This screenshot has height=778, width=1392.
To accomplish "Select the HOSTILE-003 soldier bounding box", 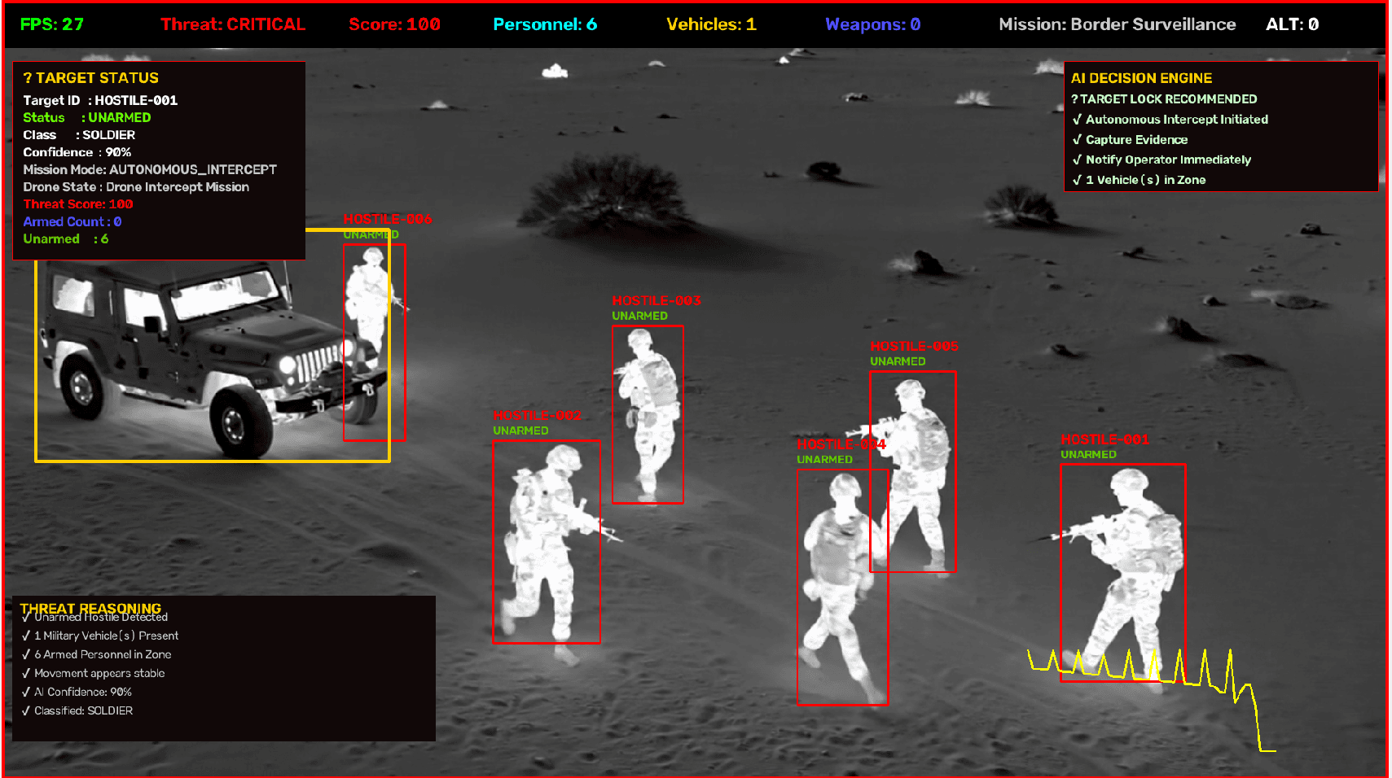I will 648,415.
